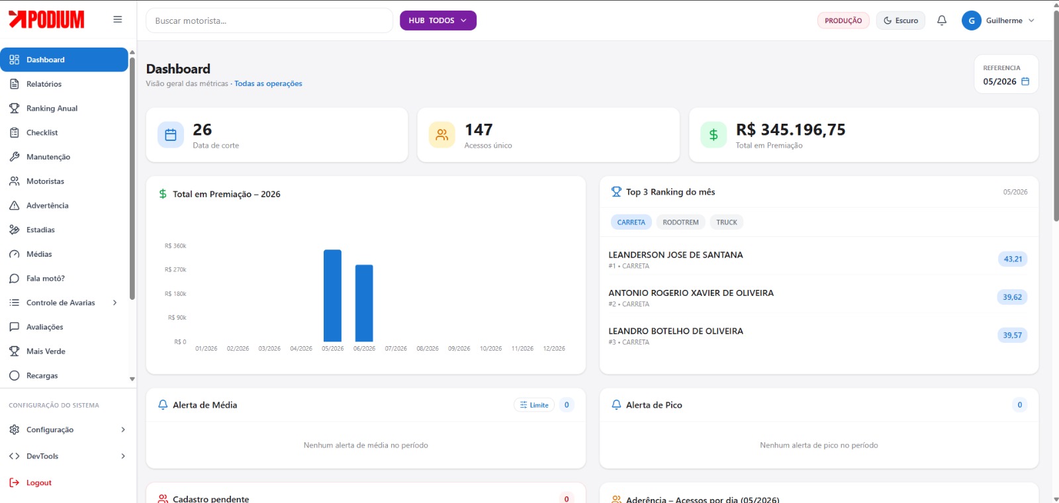Click the Mais Verde trophy icon

pos(15,351)
